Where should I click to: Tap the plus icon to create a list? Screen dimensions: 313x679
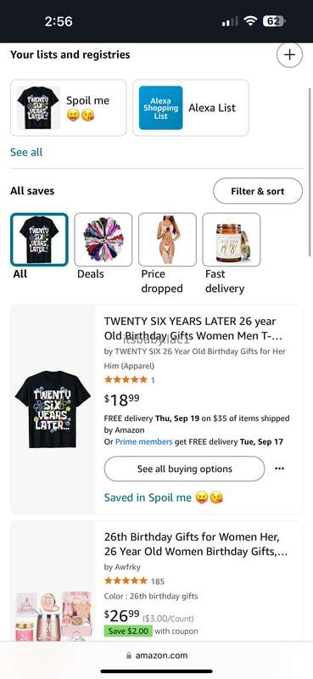point(289,55)
